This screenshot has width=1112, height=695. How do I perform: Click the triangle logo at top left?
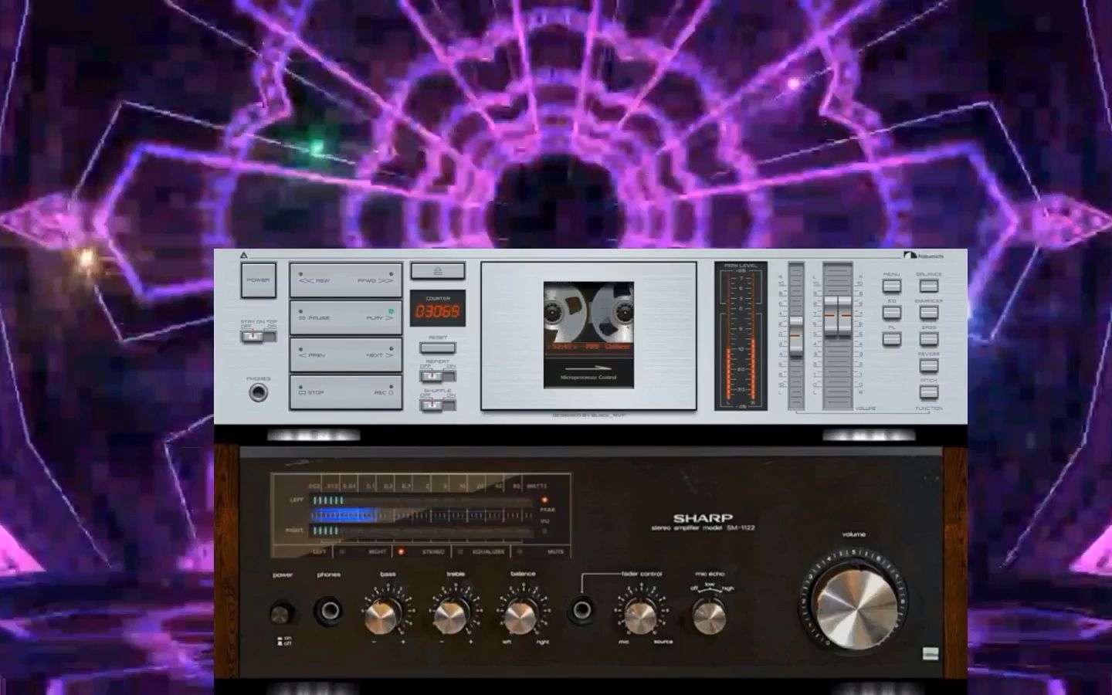coord(242,256)
